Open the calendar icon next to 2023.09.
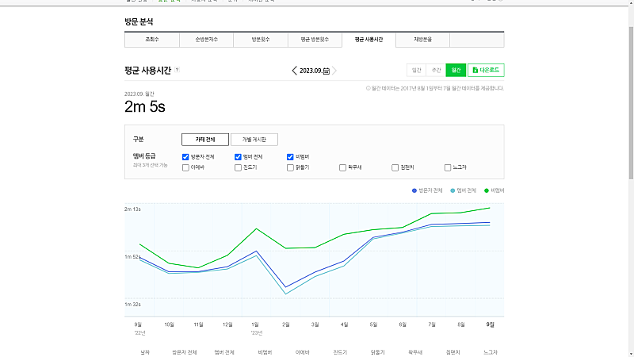Viewport: 634px width, 357px height. [x=326, y=71]
